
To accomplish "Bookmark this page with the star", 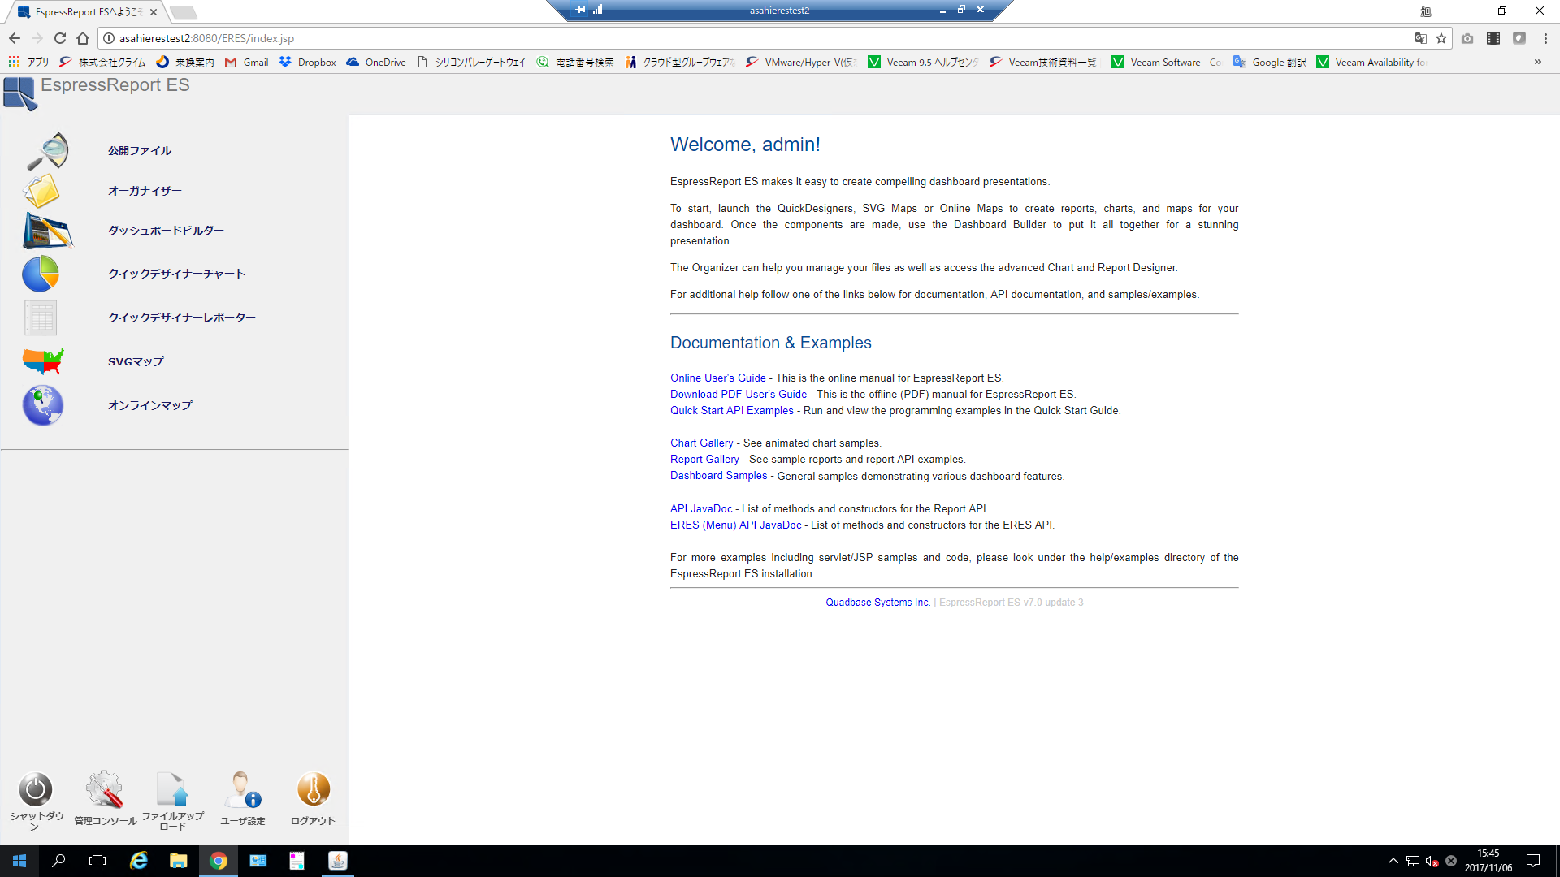I will point(1441,38).
